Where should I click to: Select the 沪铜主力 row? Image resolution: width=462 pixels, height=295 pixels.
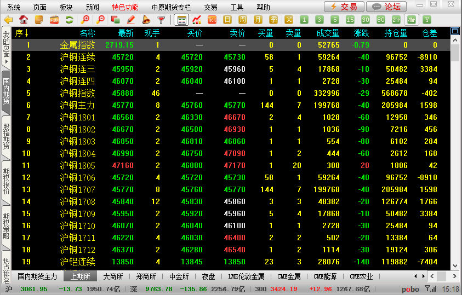click(x=231, y=105)
